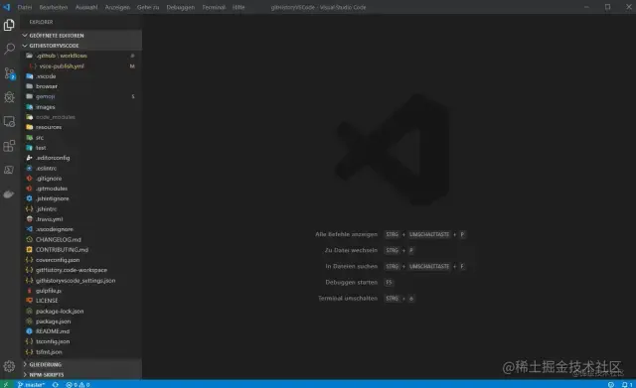Expand the browser folder
The image size is (636, 388).
[x=81, y=86]
